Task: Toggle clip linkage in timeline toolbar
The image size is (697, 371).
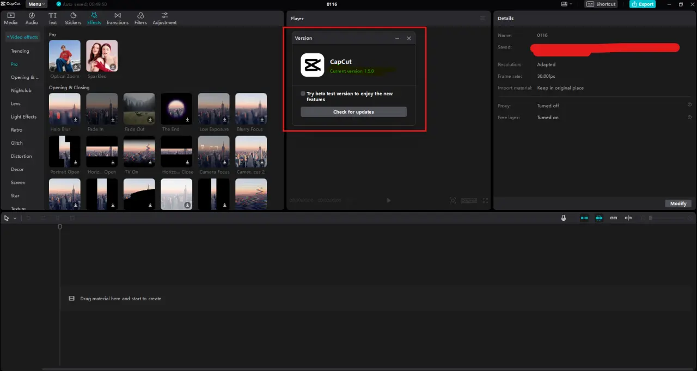Action: point(614,218)
